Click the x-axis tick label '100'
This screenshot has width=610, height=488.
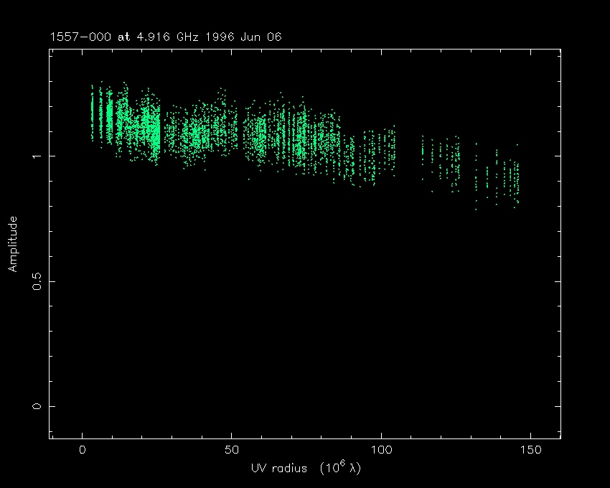[380, 450]
